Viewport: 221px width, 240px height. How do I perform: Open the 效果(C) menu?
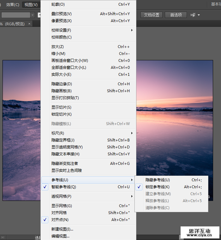tap(13, 5)
